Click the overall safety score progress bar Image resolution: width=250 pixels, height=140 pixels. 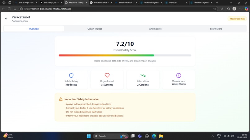click(125, 55)
